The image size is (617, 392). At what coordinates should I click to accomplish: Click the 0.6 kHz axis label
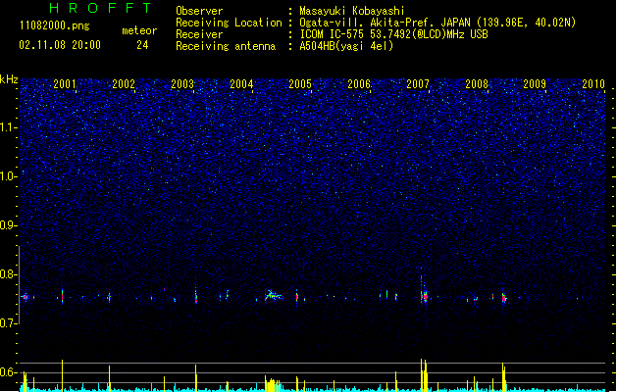click(x=9, y=372)
